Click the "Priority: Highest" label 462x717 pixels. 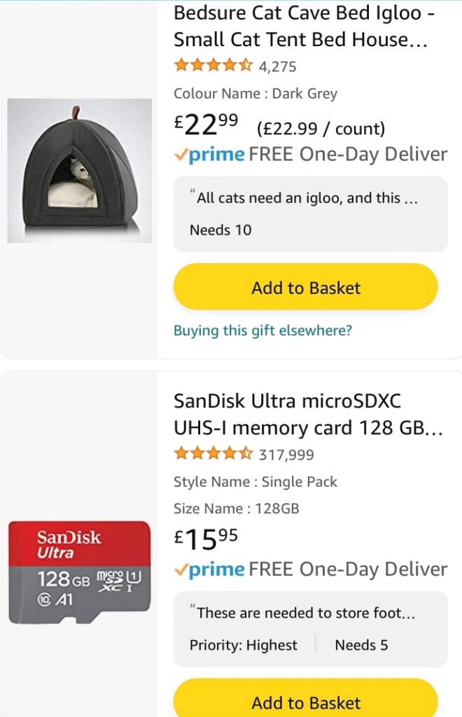(x=244, y=645)
